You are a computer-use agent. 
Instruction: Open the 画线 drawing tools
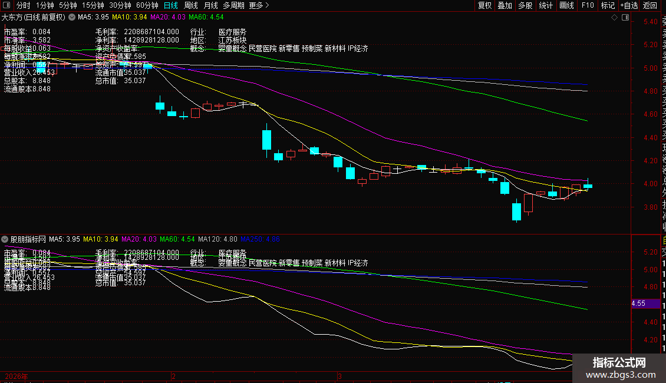566,5
